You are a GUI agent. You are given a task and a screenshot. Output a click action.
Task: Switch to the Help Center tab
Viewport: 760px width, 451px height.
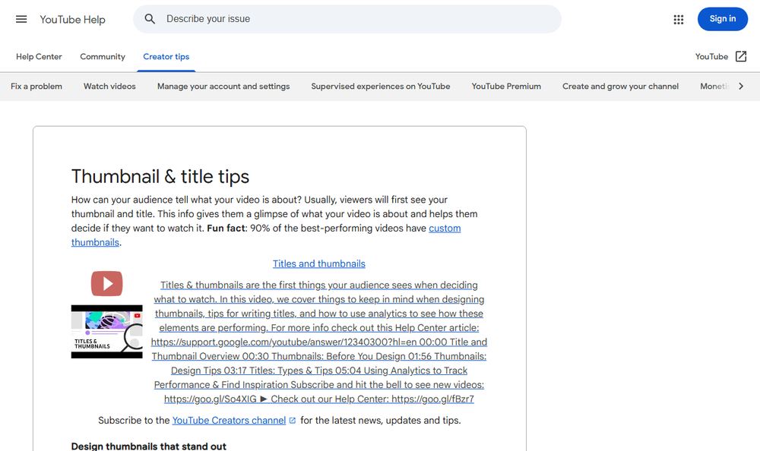click(x=39, y=57)
